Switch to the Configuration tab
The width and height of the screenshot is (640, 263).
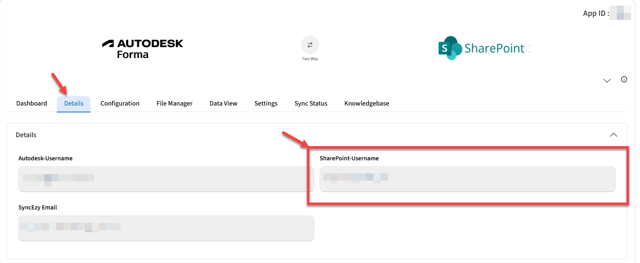120,103
